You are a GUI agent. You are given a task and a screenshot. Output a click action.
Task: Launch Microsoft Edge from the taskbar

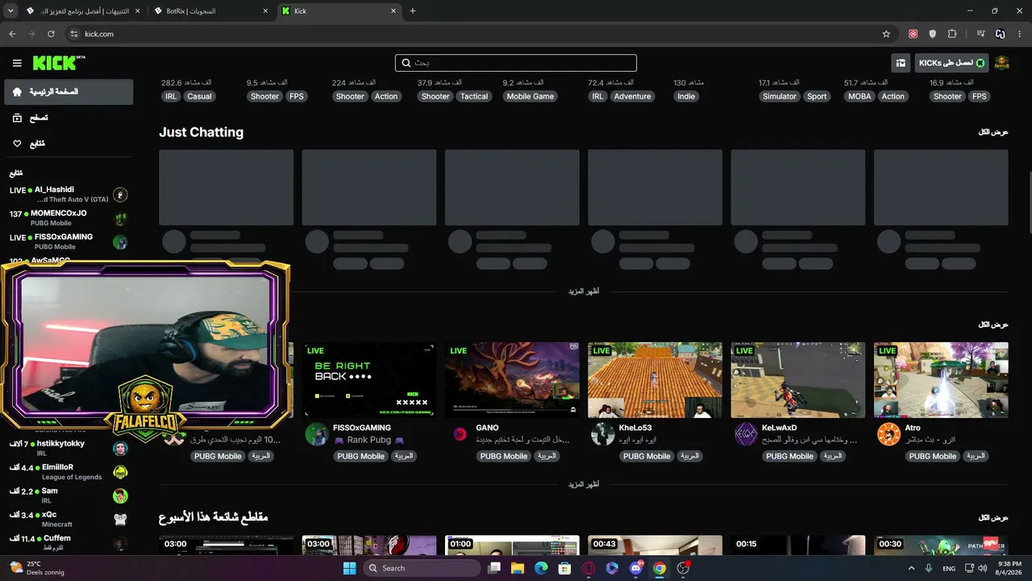coord(541,568)
